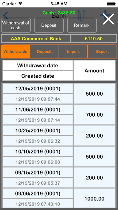
Task: Close the overlay with white X
Action: click(x=108, y=19)
